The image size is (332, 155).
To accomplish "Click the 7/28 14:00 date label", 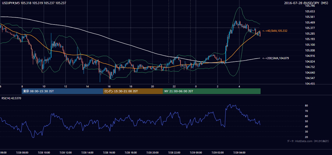I will (x=87, y=153).
